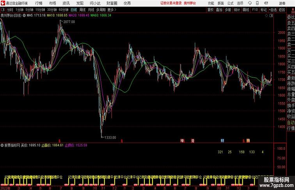The image size is (295, 190).
Task: Click the MA60: 1666.34 label
Action: coord(101,16)
